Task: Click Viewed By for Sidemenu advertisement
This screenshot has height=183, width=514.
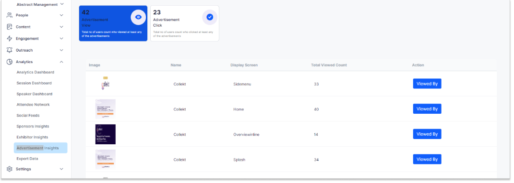Action: (x=427, y=84)
